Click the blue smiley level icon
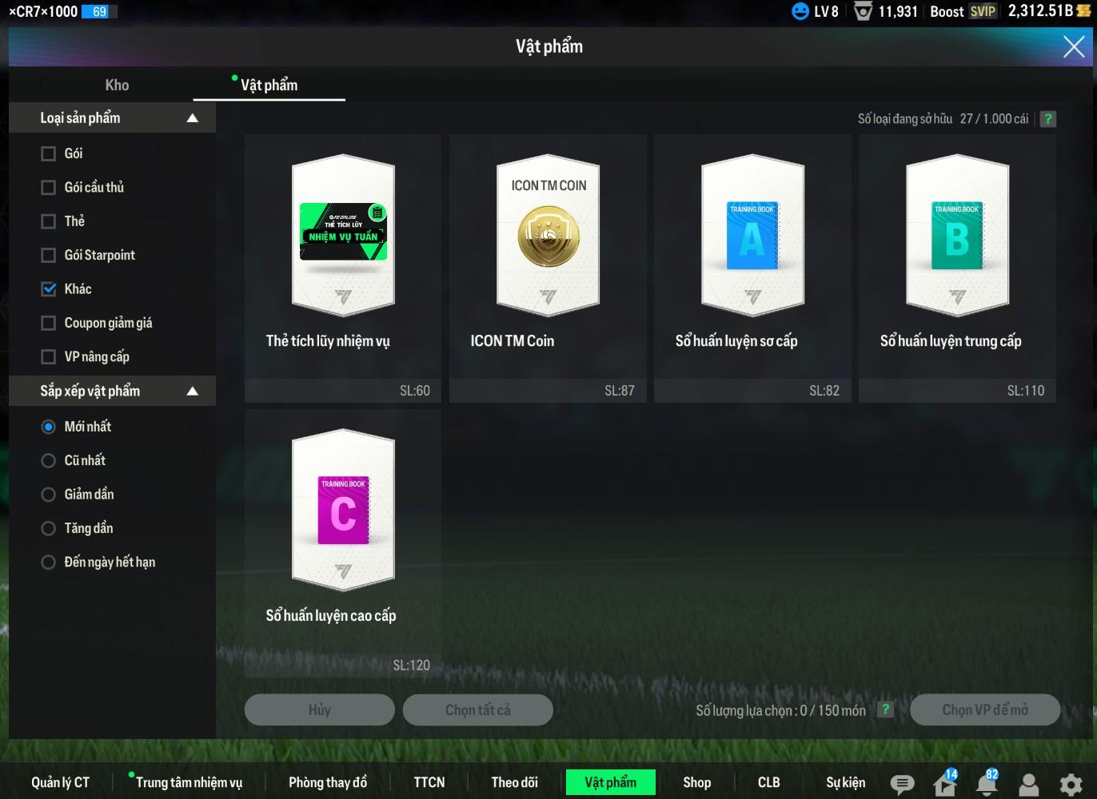The image size is (1097, 799). click(800, 11)
